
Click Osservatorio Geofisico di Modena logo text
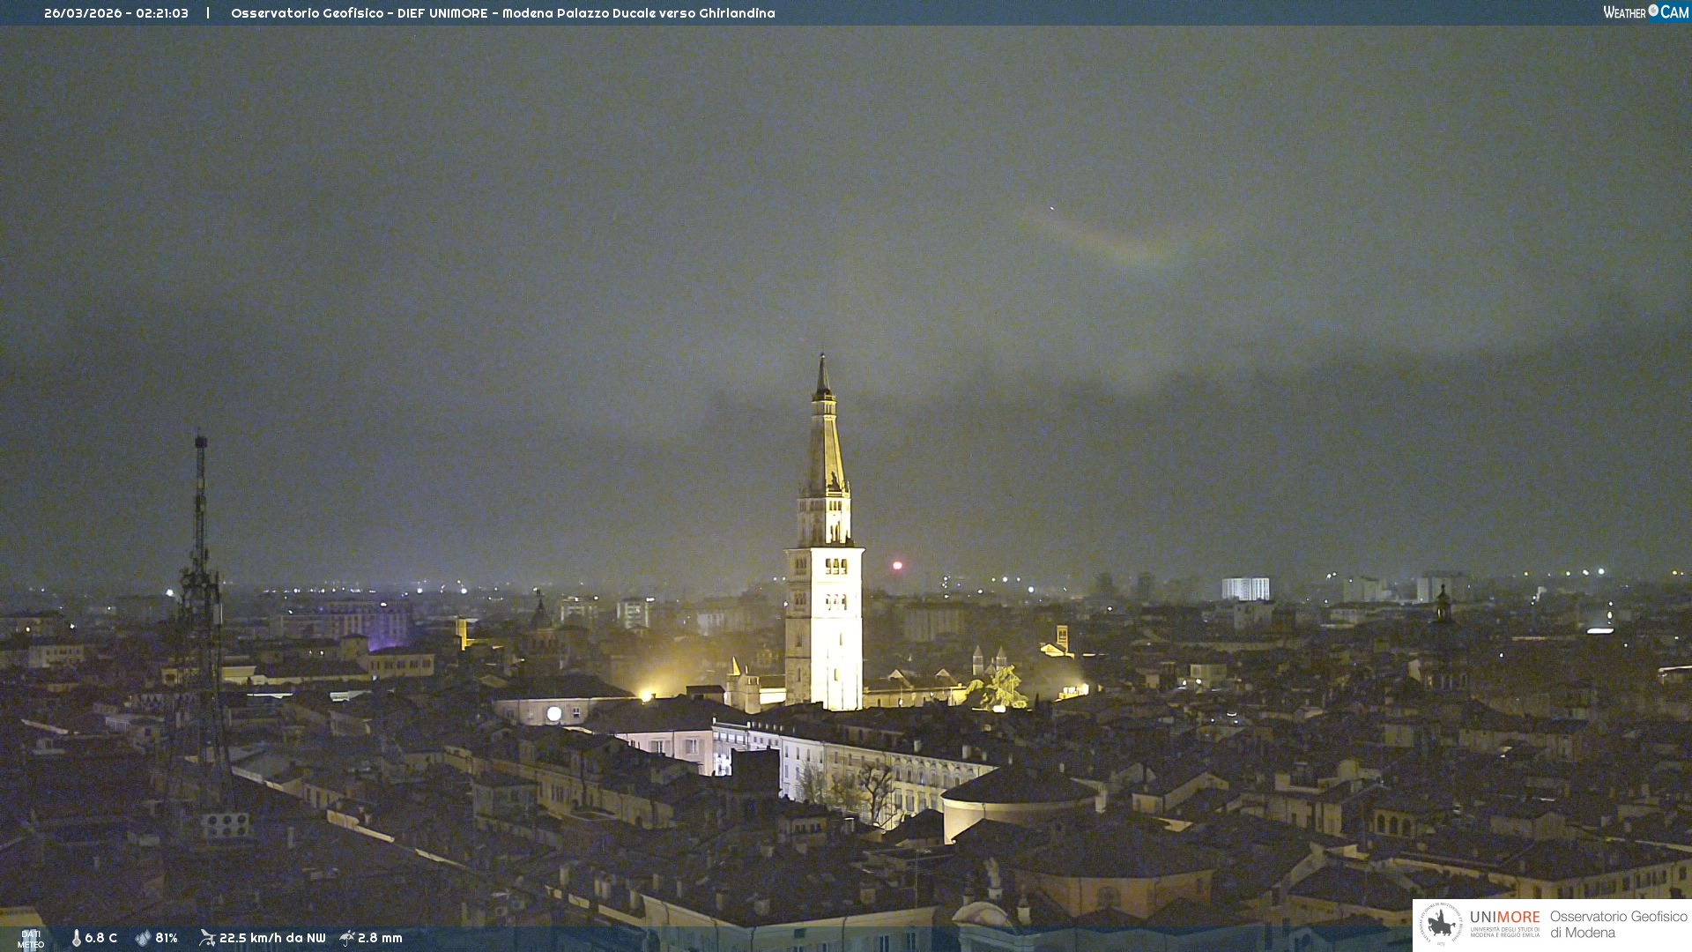[x=1618, y=925]
